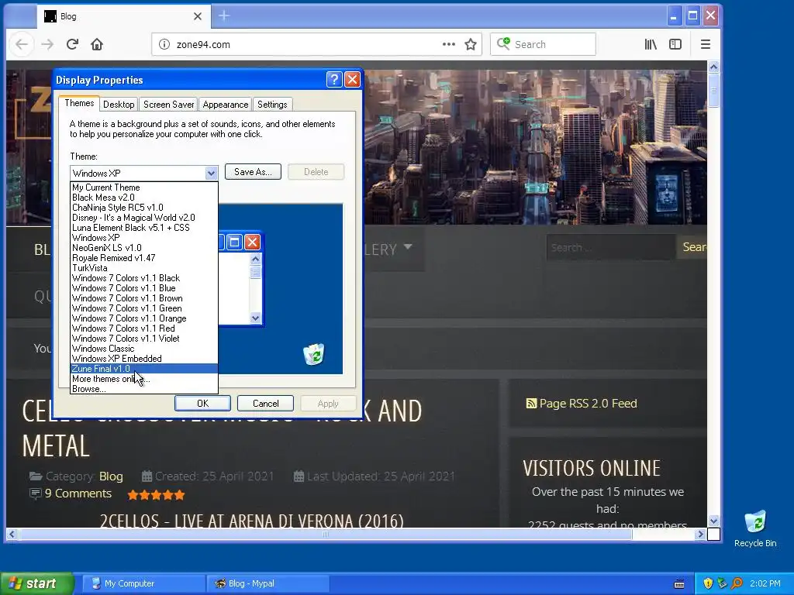The image size is (794, 595).
Task: Switch to Blog - Mypal taskbar button
Action: pos(268,583)
